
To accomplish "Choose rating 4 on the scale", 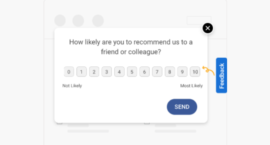I will pos(119,72).
